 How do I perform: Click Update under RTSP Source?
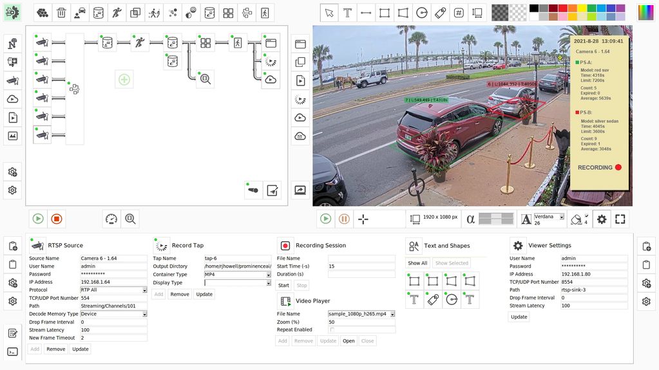pyautogui.click(x=81, y=349)
